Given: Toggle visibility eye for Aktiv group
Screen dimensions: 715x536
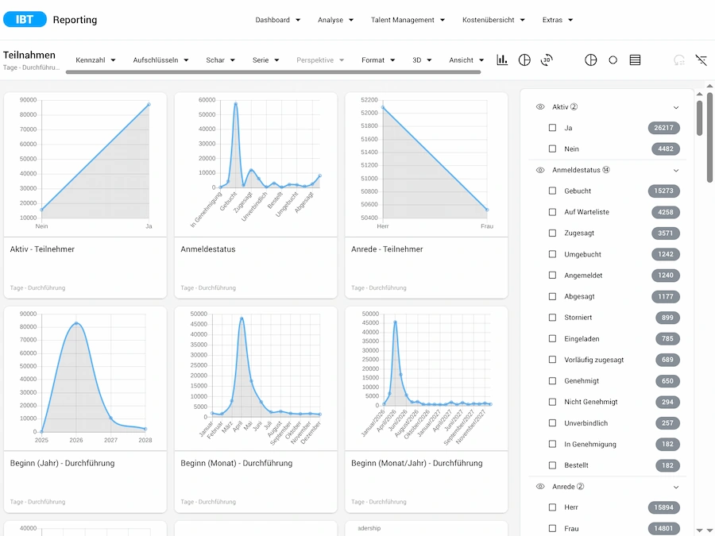Looking at the screenshot, I should click(540, 106).
